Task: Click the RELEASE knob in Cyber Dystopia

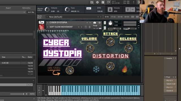Action: [x=129, y=48]
